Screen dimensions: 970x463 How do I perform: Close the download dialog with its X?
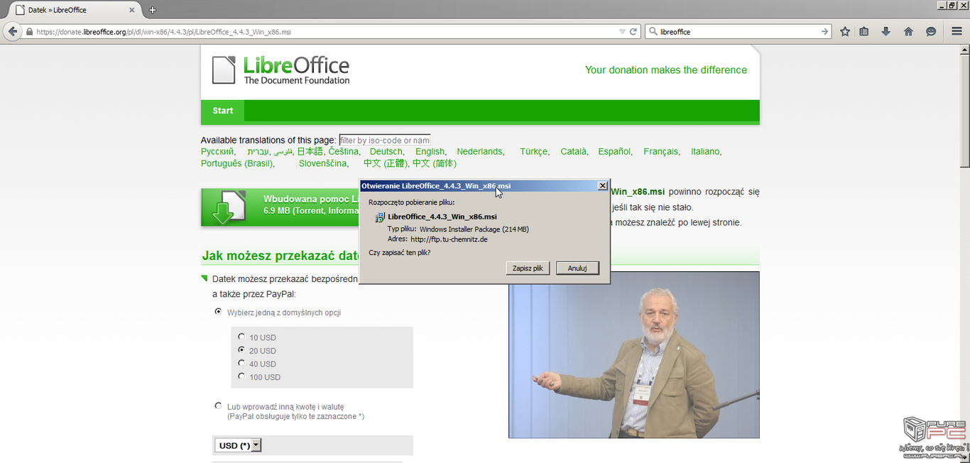click(603, 186)
